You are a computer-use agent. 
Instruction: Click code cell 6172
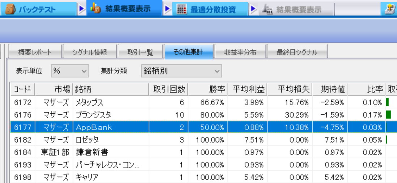pyautogui.click(x=23, y=102)
